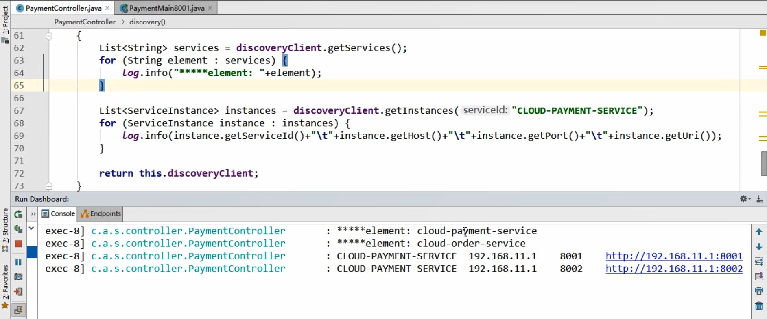Click the Project tool window icon

click(x=5, y=40)
